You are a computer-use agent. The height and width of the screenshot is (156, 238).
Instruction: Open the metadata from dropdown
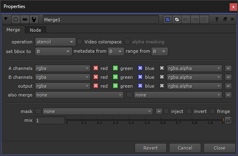click(x=116, y=51)
